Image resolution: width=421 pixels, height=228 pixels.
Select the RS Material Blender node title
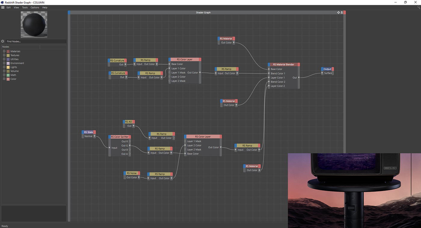[x=284, y=64]
